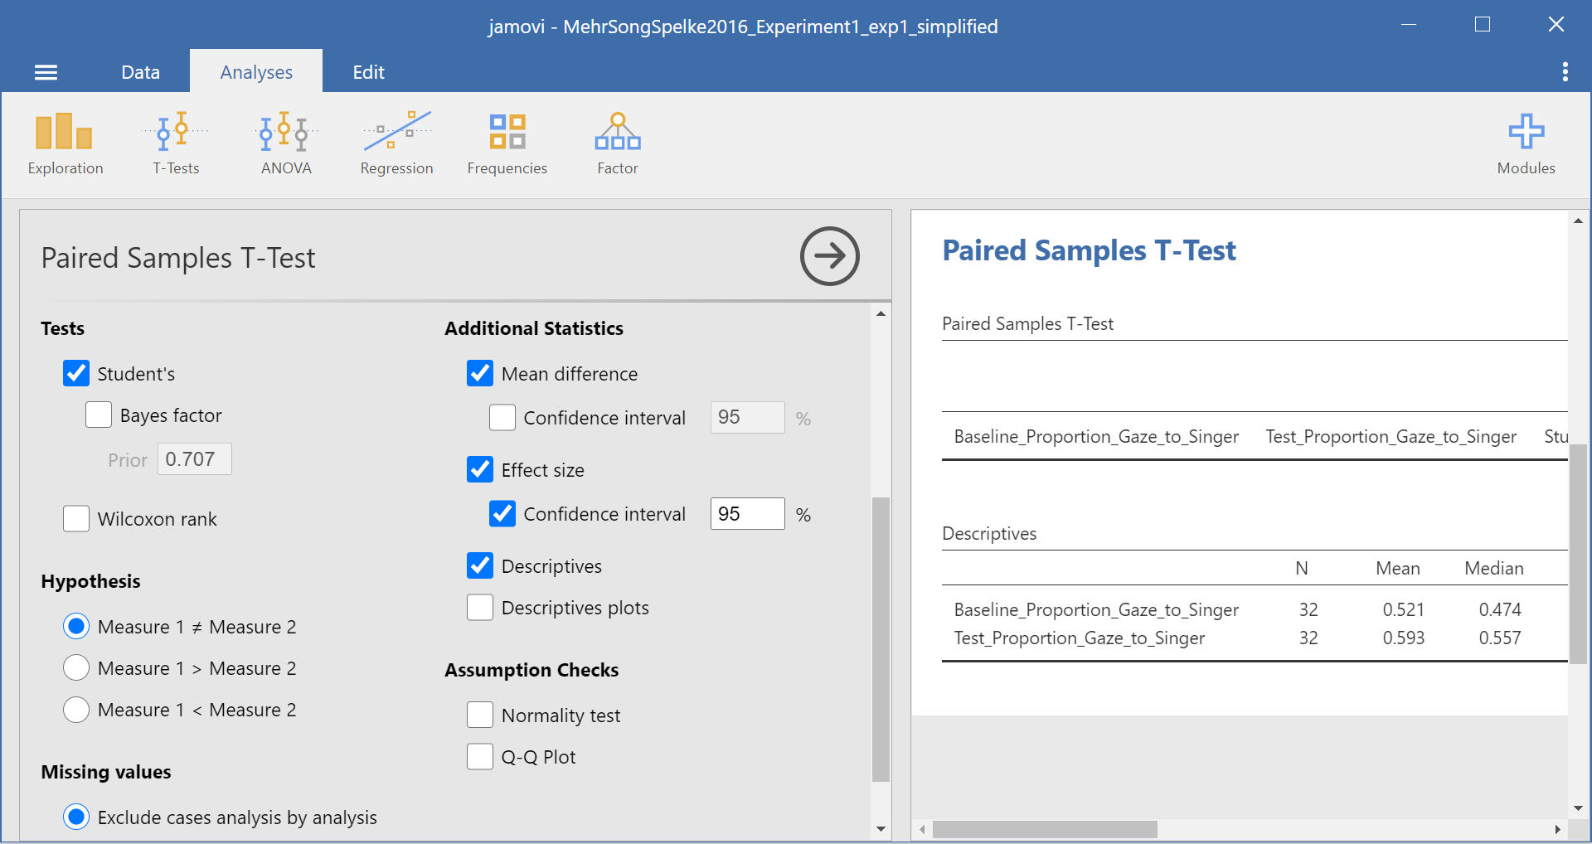
Task: Switch to the Data tab
Action: pos(140,72)
